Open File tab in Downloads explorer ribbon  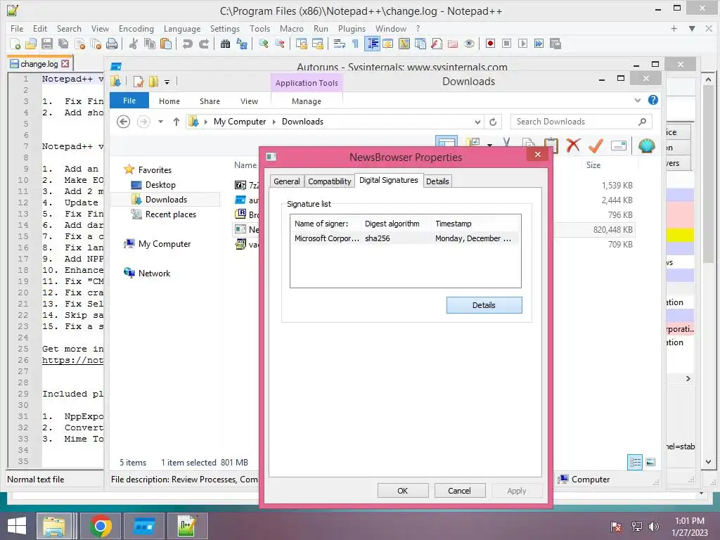point(129,101)
